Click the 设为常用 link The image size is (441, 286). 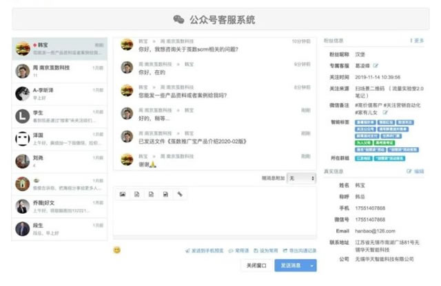tap(266, 251)
